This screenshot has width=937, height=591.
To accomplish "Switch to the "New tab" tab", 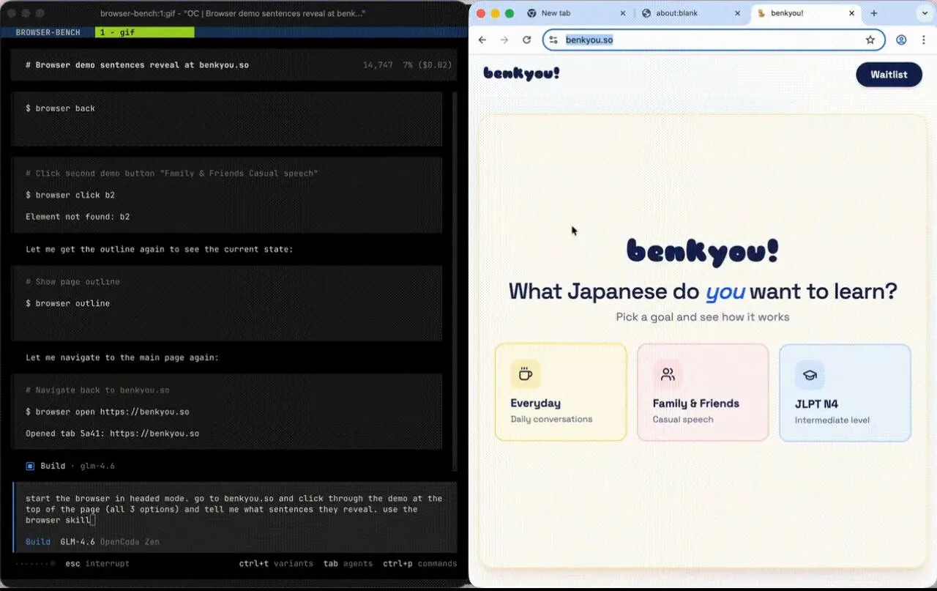I will pyautogui.click(x=577, y=13).
